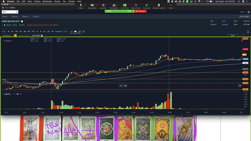
Task: Open the Events dropdown
Action: (x=36, y=17)
